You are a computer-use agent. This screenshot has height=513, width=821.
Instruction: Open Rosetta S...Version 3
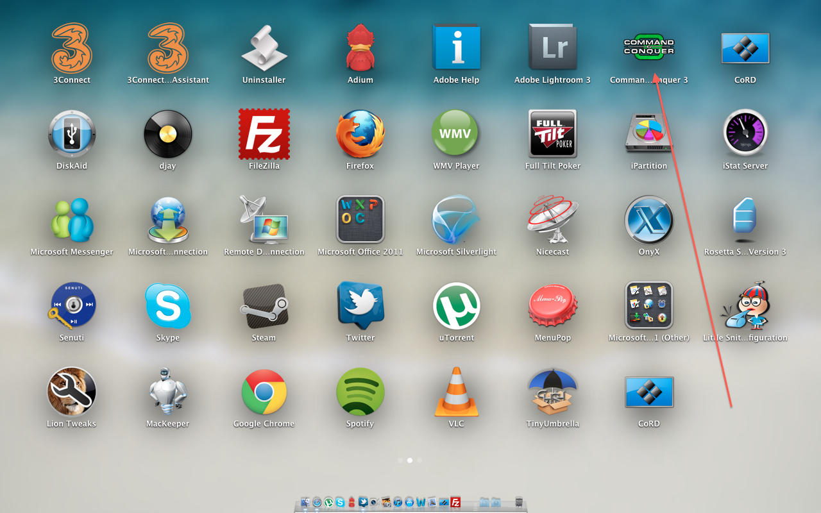coord(745,220)
